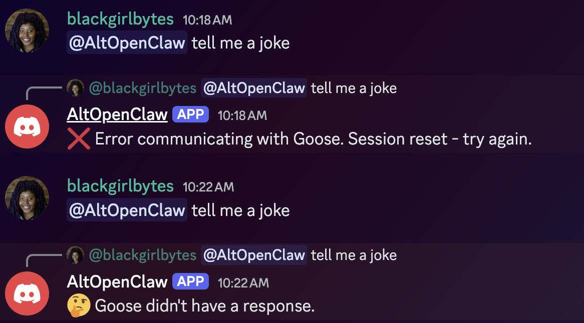584x323 pixels.
Task: Click the APP badge on the 10:22 AM bot message
Action: [190, 281]
